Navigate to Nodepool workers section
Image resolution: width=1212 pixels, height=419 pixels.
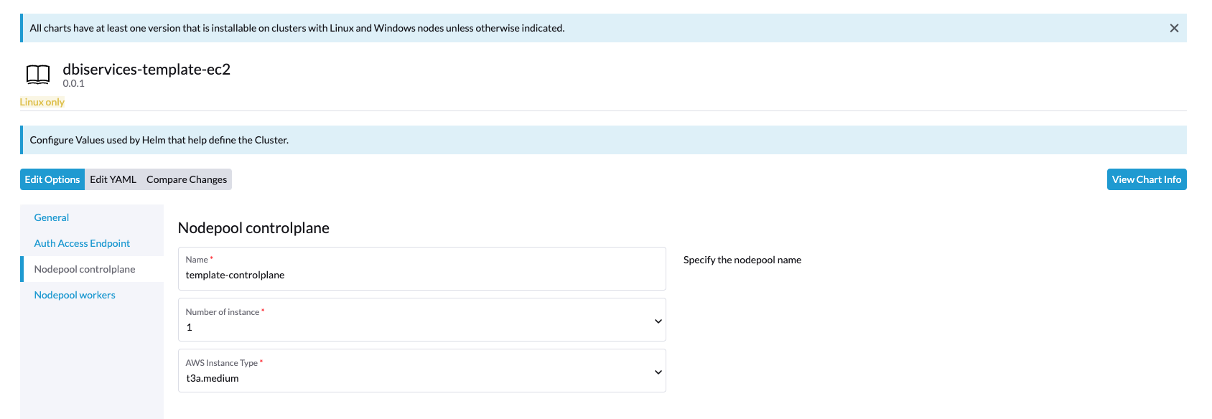pyautogui.click(x=75, y=295)
